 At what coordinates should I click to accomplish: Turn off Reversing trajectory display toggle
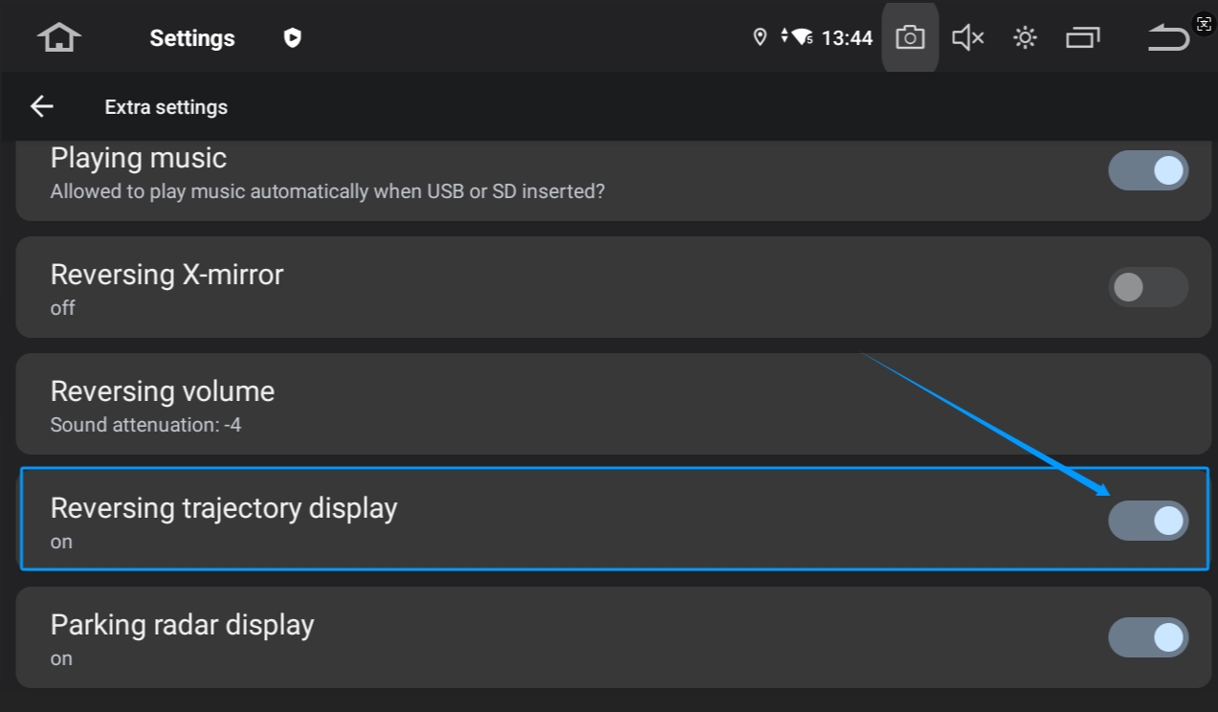coord(1148,521)
